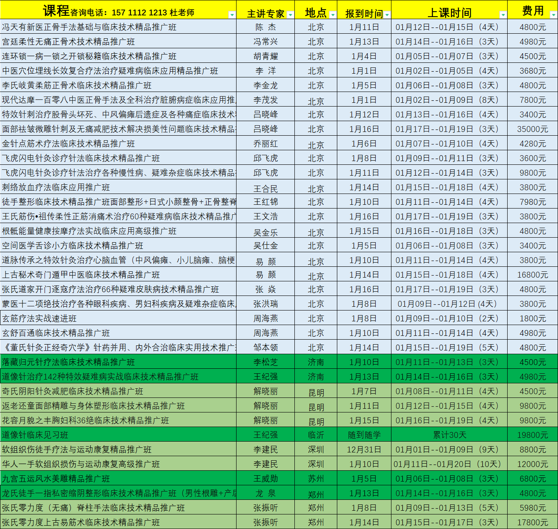Select the 16800元 fee cell
The height and width of the screenshot is (529, 558).
[x=532, y=275]
